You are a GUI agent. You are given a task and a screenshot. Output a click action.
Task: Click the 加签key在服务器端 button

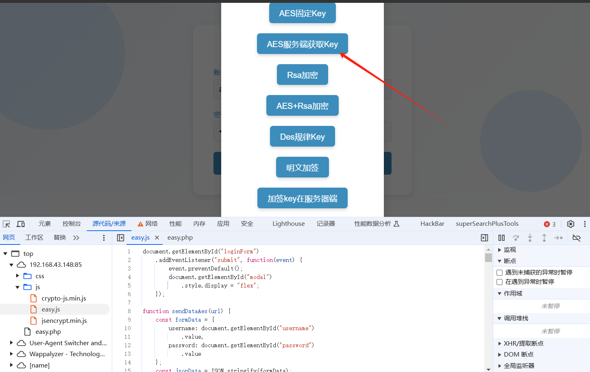pos(303,198)
